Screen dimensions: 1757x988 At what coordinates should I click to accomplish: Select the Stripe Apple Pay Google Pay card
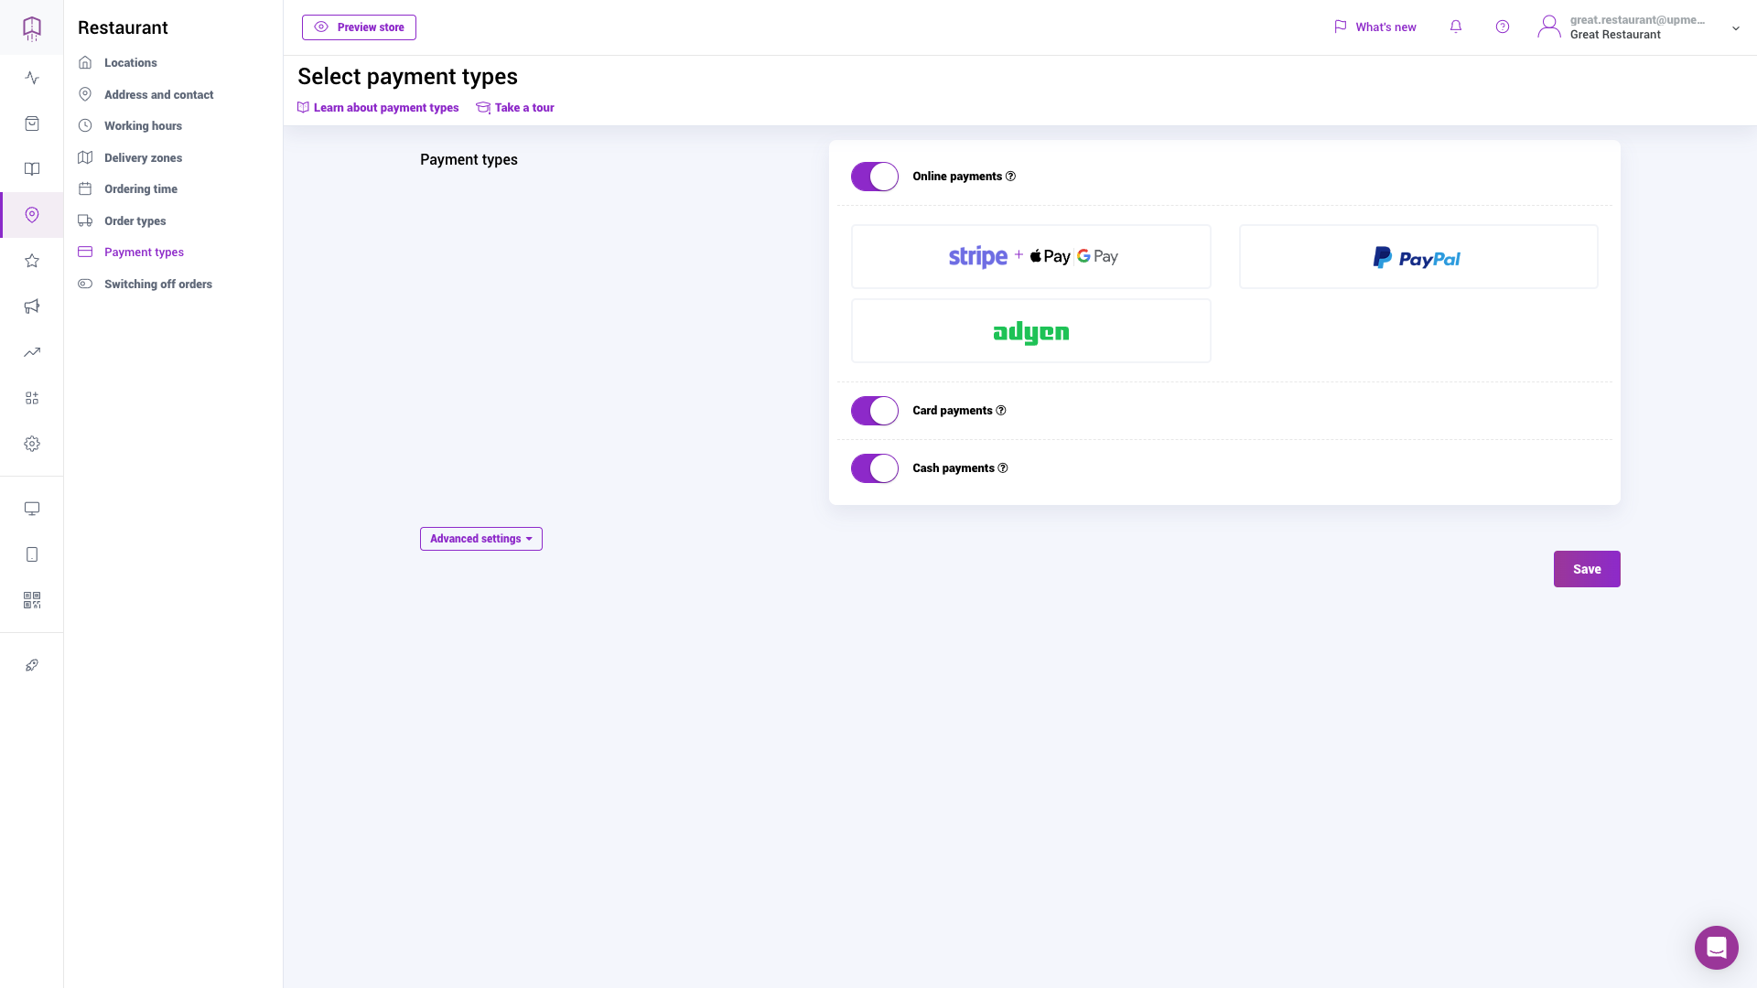(x=1031, y=257)
